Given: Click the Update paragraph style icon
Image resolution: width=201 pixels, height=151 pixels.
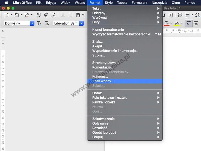Looking at the screenshot, I should click(x=39, y=23).
